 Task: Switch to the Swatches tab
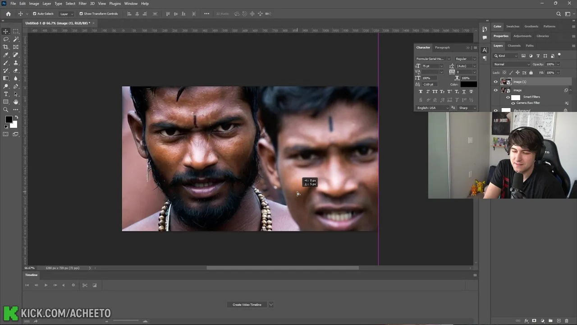[513, 26]
